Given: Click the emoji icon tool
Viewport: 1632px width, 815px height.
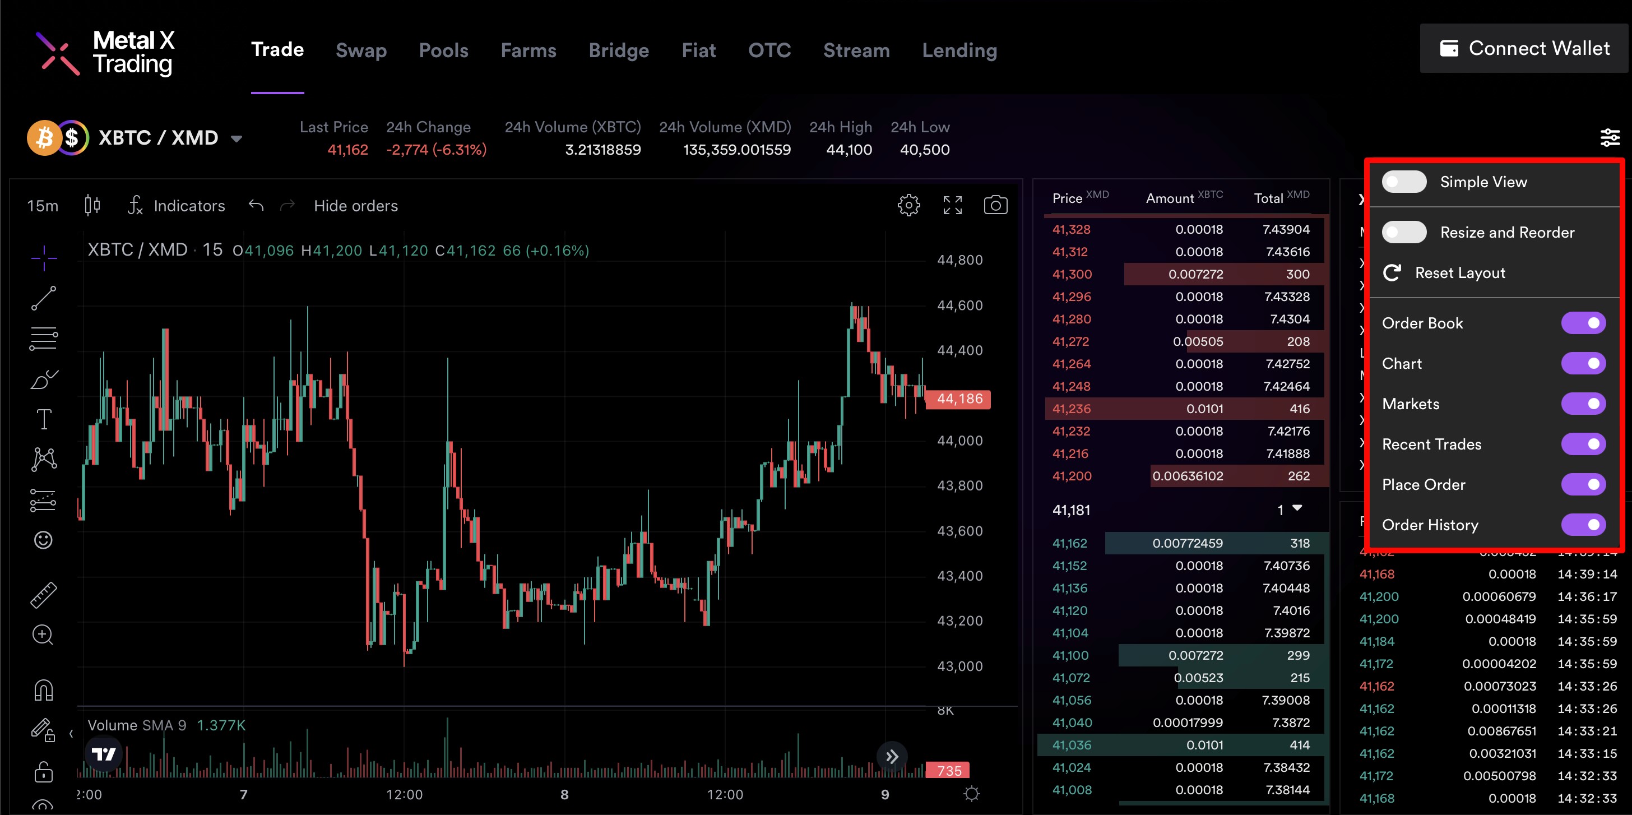Looking at the screenshot, I should click(44, 540).
